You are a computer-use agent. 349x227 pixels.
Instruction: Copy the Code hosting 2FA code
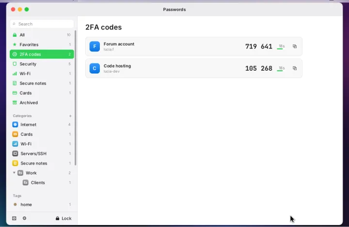coord(295,68)
